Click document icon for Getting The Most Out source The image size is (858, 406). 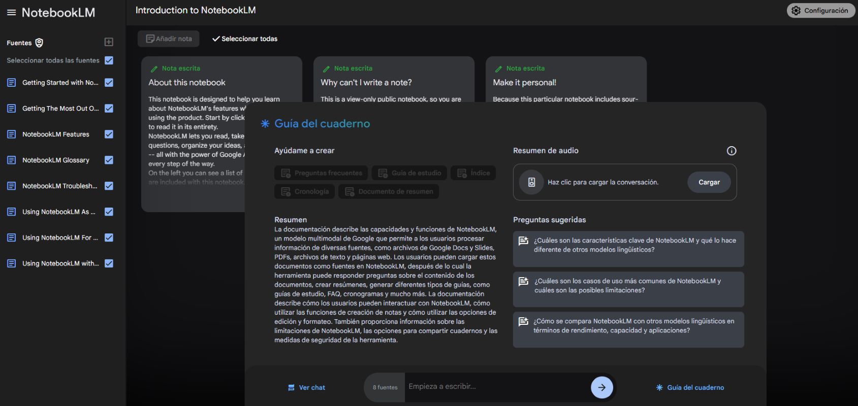11,108
